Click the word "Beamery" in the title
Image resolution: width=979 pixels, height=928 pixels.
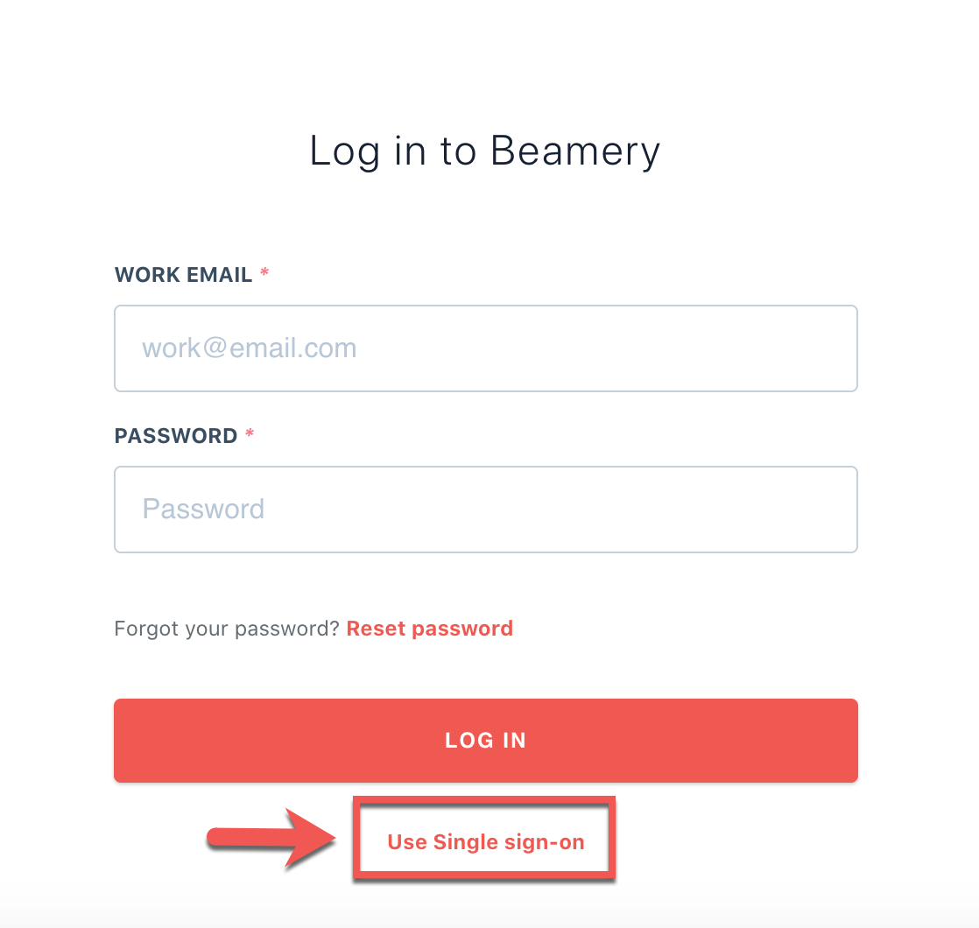574,151
